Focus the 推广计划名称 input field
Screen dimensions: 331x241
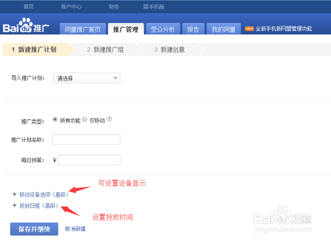point(86,139)
